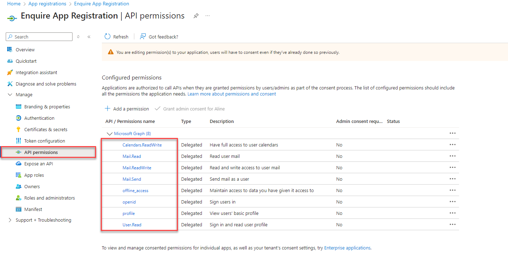Viewport: 508px width, 268px height.
Task: Open the ellipsis menu for the Mail.ReadWrite row
Action: [x=453, y=167]
